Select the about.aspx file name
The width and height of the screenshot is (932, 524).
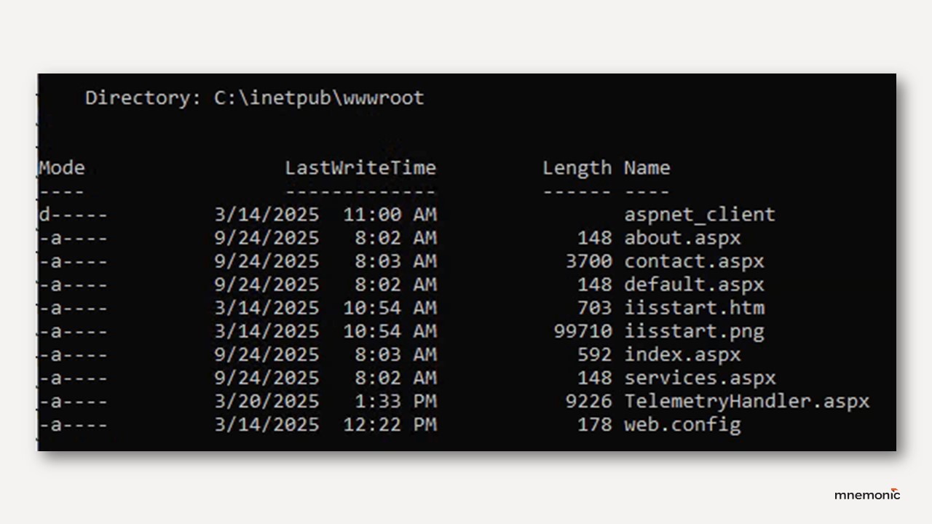point(682,238)
